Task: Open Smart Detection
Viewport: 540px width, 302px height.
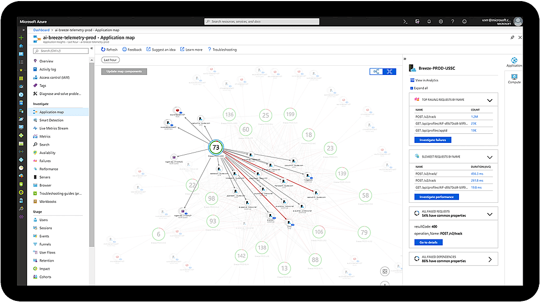Action: (51, 120)
